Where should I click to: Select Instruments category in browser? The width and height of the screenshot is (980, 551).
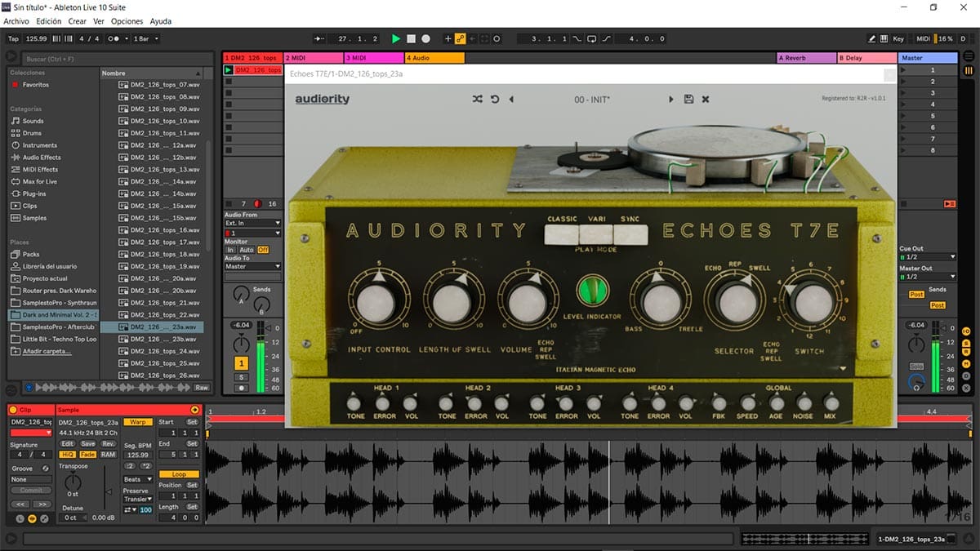(x=40, y=145)
